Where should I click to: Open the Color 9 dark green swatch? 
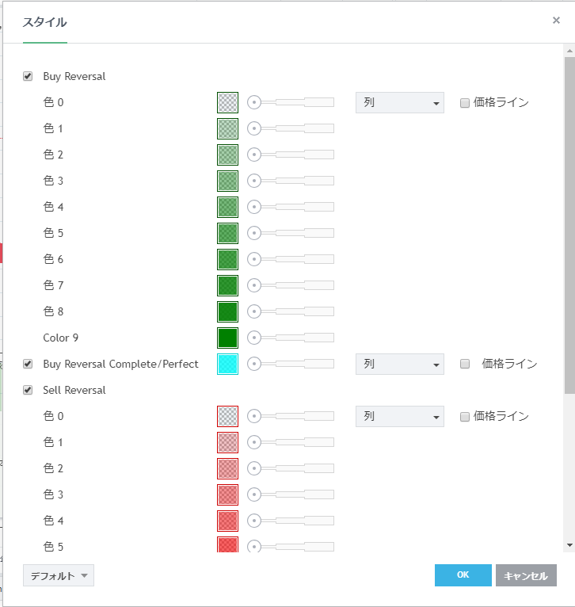pos(227,338)
